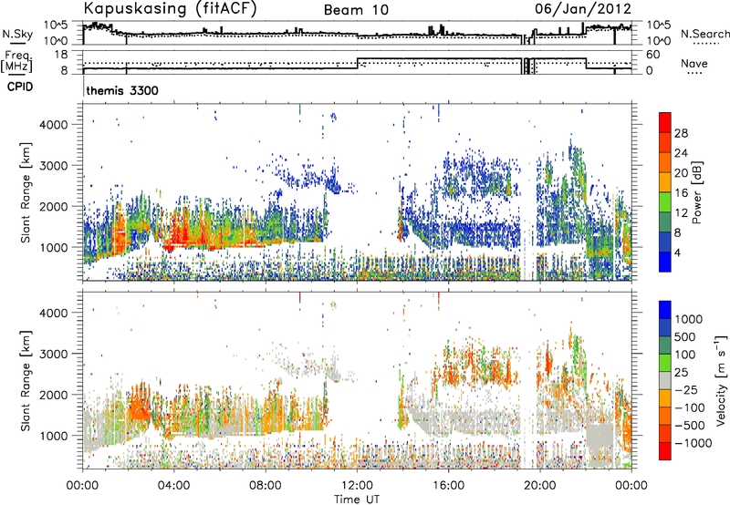Click the '4000' range tick of power panel

coord(54,125)
